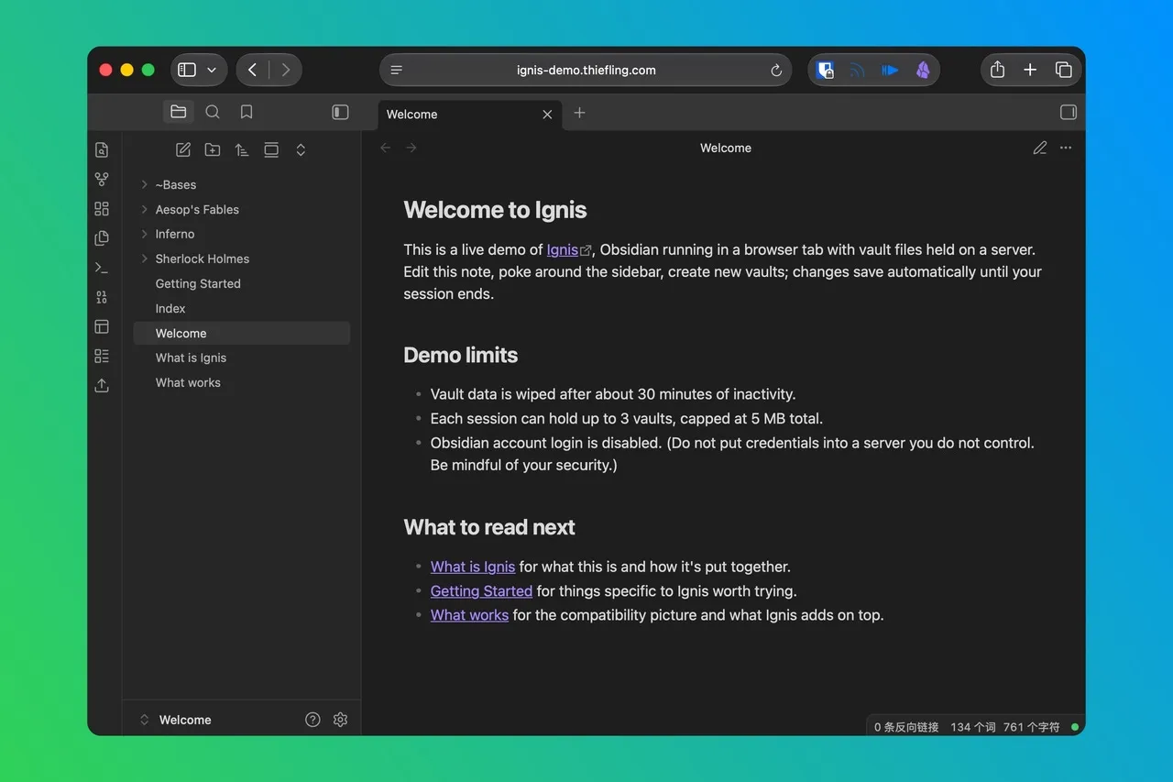Add a new Obsidian tab
The height and width of the screenshot is (782, 1173).
(x=579, y=113)
